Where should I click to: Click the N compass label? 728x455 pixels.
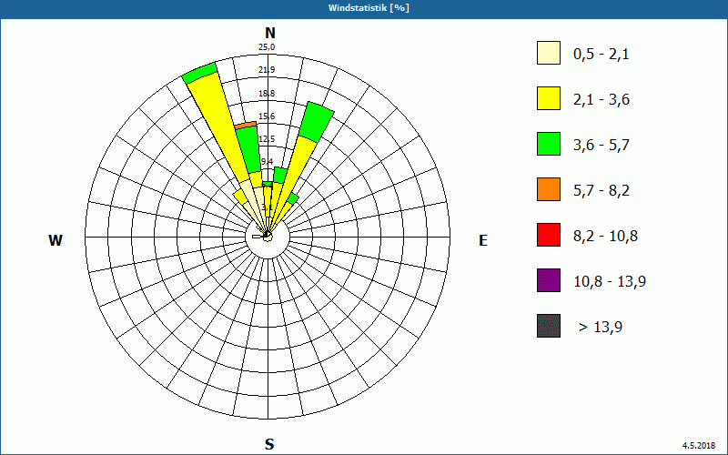coord(269,33)
